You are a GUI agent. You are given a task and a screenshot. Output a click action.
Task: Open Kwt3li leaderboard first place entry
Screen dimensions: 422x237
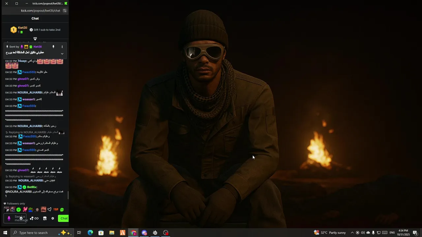[19, 30]
